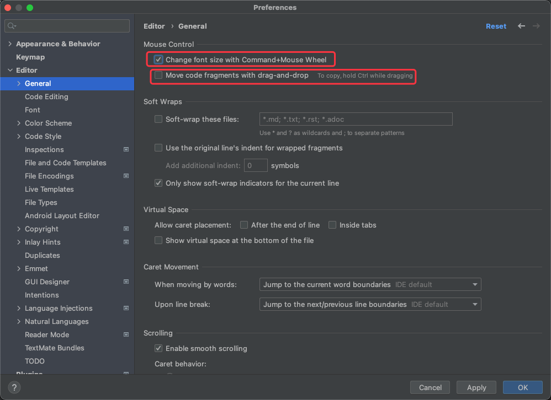Click the project-level icon beside File Encodings
Screen dimensions: 551x400
(x=126, y=176)
